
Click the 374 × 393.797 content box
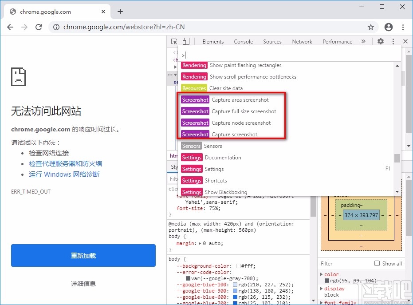click(361, 215)
